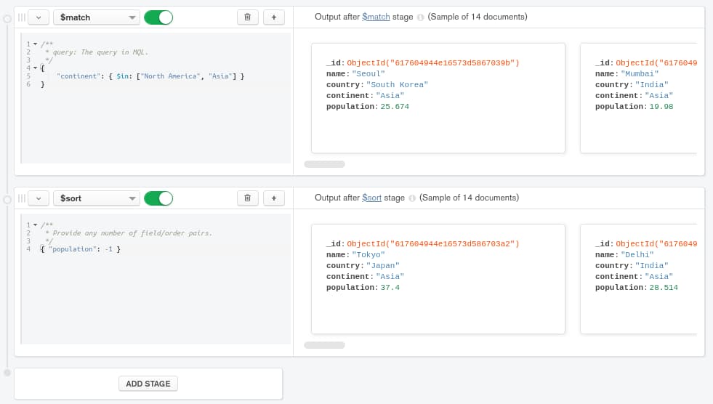Click the ADD STAGE button

[x=148, y=384]
